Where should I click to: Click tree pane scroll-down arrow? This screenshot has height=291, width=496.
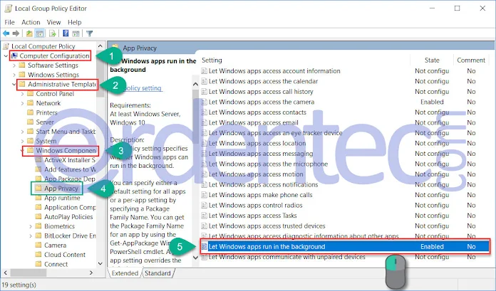pos(100,263)
